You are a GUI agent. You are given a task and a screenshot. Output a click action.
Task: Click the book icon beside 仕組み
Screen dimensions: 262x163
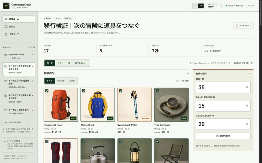[6, 27]
